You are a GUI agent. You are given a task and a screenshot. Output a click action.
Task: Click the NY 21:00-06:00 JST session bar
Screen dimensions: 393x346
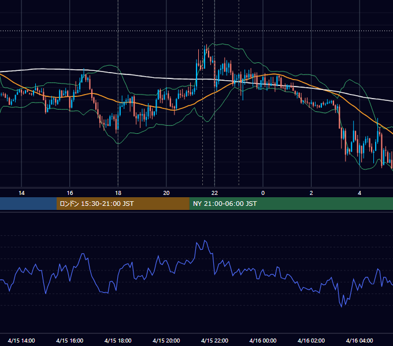(291, 204)
